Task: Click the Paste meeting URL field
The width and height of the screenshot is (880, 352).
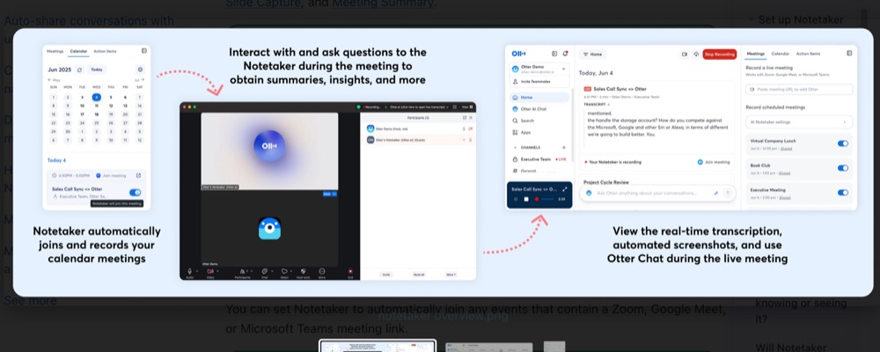Action: coord(799,89)
